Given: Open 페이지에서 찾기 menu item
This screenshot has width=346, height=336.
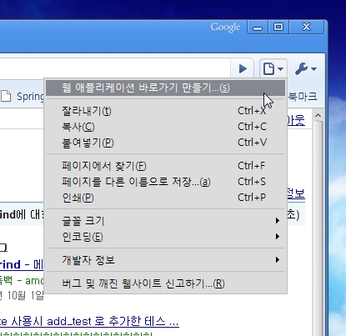Looking at the screenshot, I should click(166, 166).
